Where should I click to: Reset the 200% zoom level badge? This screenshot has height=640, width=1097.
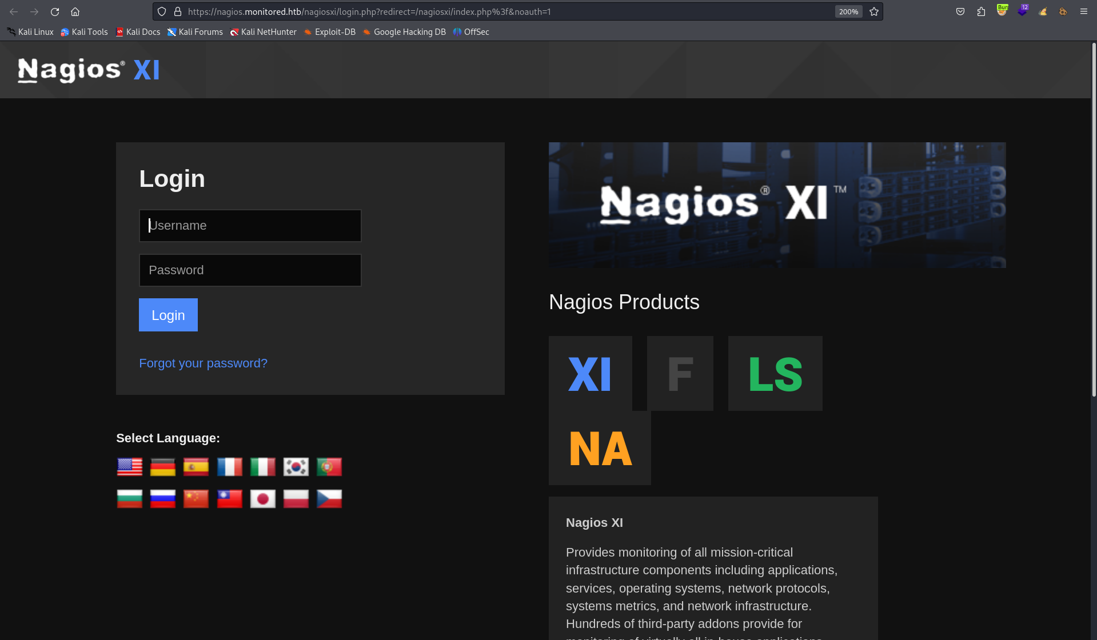point(848,11)
